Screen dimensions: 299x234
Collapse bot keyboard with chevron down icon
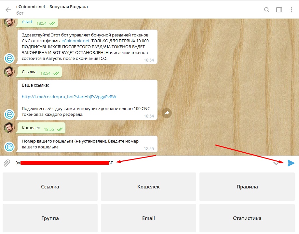pyautogui.click(x=276, y=163)
